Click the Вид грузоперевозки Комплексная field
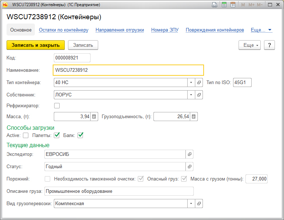 [x=121, y=204]
